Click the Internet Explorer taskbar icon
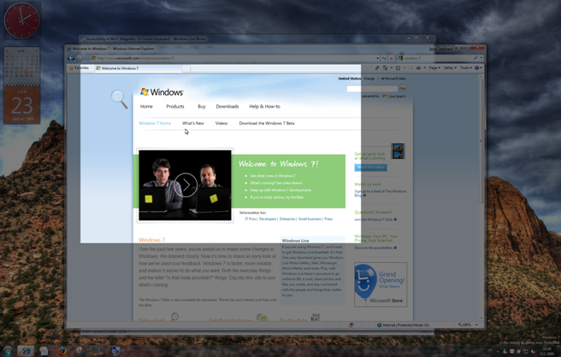This screenshot has height=357, width=561. pyautogui.click(x=26, y=351)
